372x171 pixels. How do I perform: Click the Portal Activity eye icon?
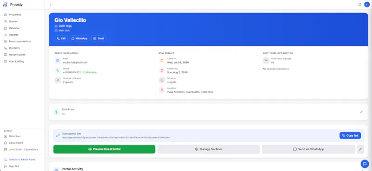56,170
